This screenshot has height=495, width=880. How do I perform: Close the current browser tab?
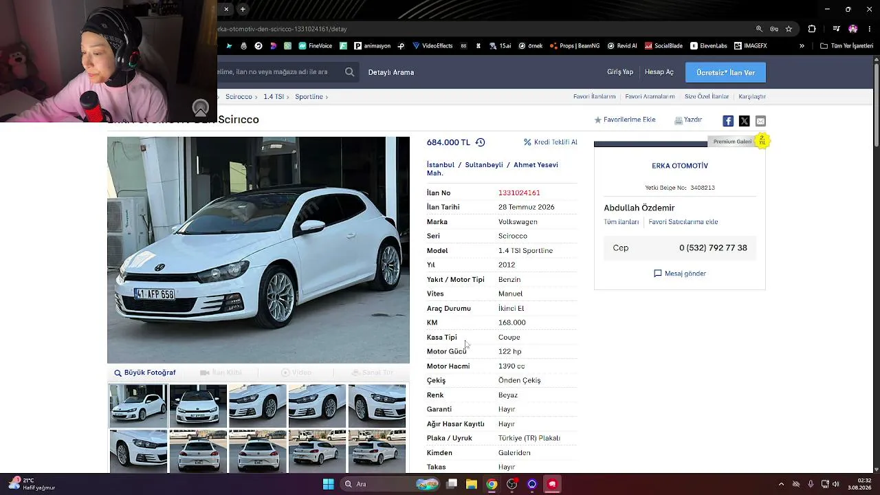tap(225, 9)
